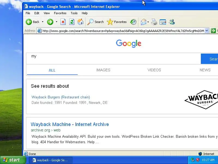Screen dimensions: 218x164
Task: Click the globe Internet zone icon
Action: pos(200,154)
